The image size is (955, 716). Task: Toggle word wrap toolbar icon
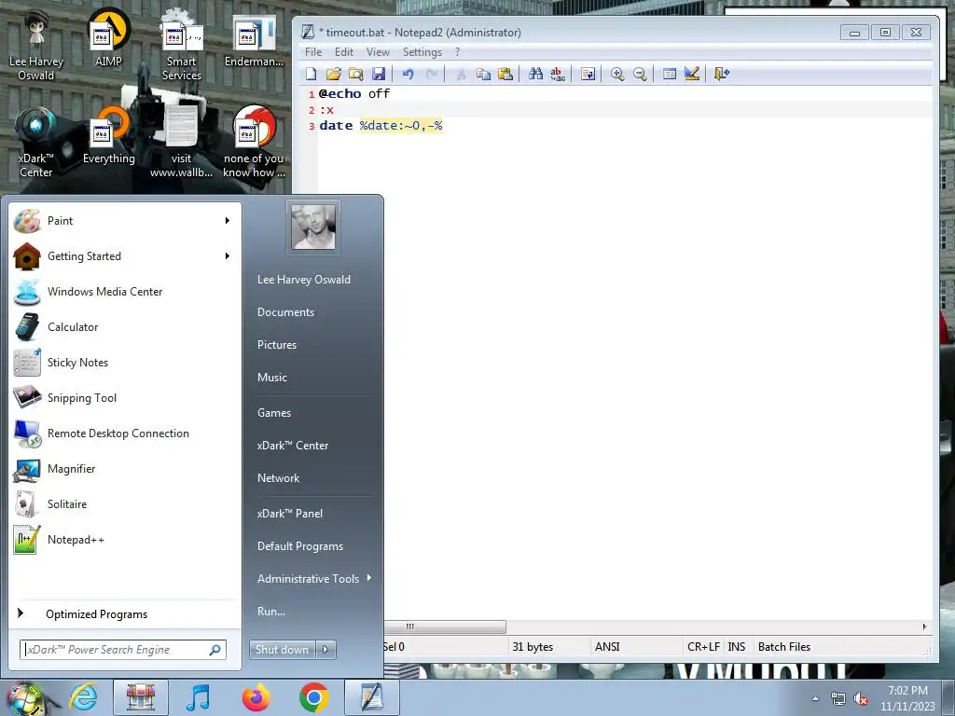coord(588,74)
